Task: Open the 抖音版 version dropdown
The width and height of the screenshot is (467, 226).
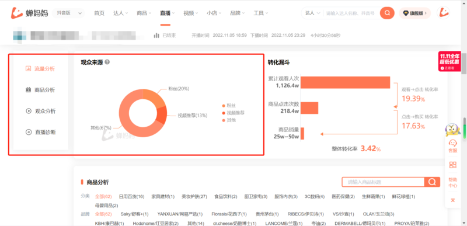Action: click(68, 13)
